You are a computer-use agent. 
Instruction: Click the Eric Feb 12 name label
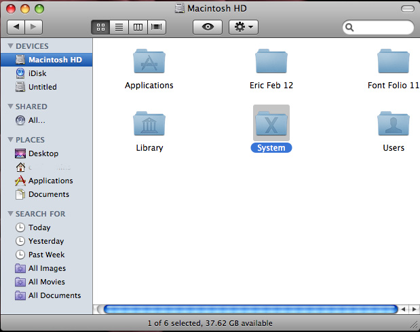pos(271,86)
